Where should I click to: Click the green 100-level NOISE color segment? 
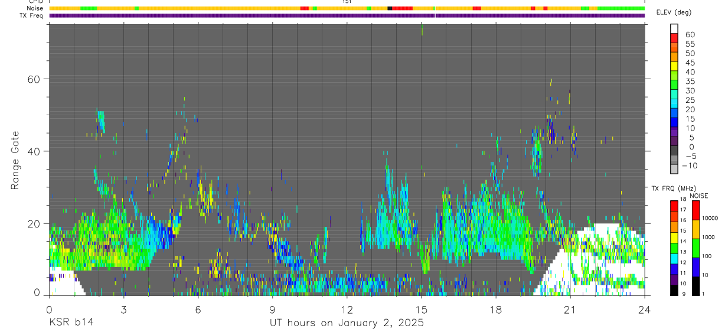click(695, 248)
